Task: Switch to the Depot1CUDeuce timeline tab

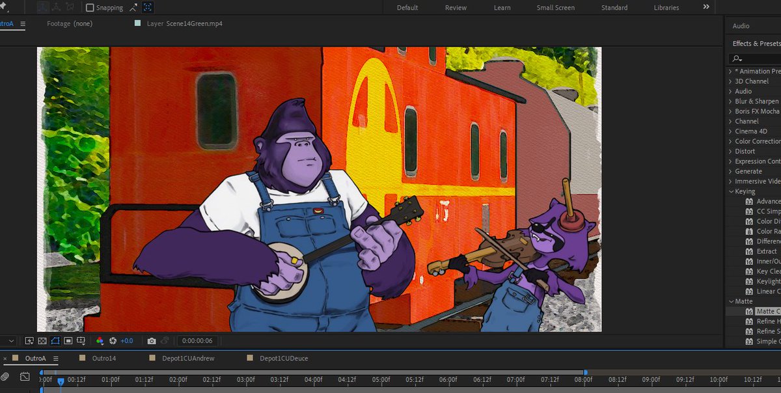Action: 284,358
